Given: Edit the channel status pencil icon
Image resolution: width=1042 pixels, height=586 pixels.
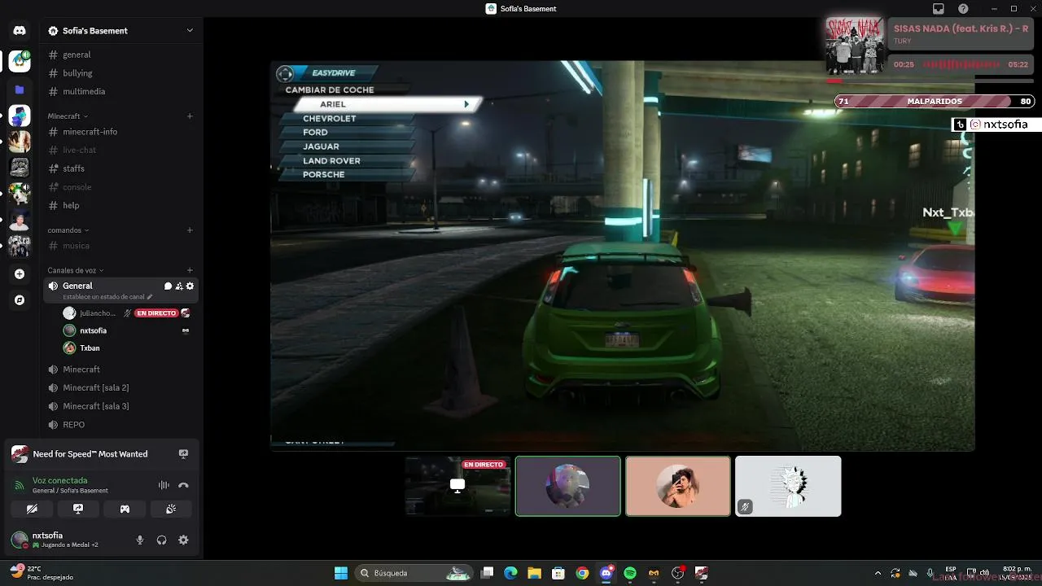Looking at the screenshot, I should point(149,297).
